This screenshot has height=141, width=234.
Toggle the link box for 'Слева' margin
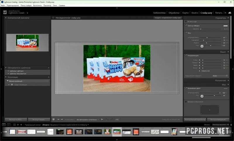tap(199, 60)
